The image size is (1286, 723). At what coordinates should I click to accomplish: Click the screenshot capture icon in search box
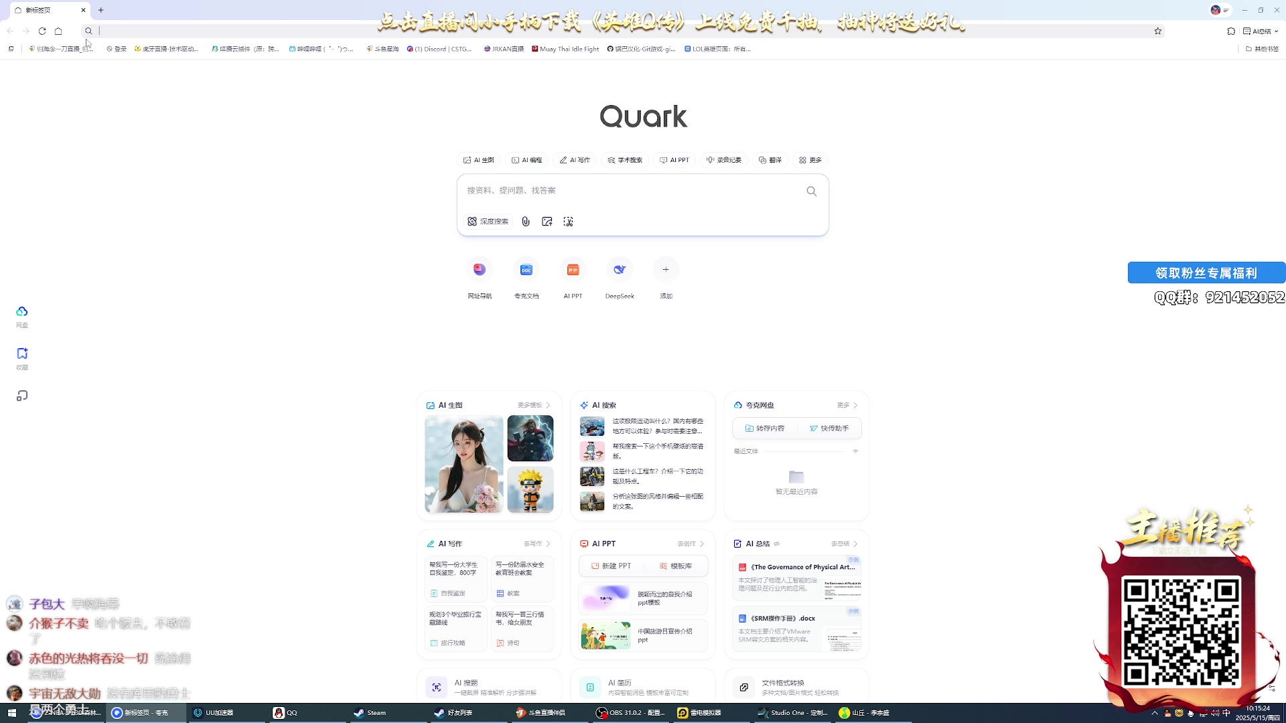coord(568,222)
